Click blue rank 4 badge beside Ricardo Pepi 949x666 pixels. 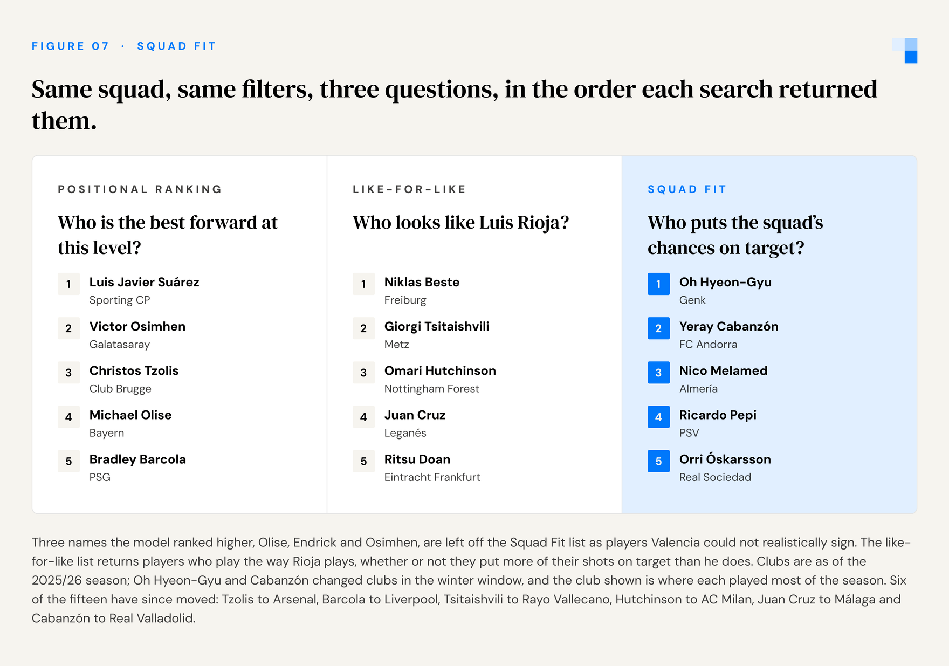[658, 417]
